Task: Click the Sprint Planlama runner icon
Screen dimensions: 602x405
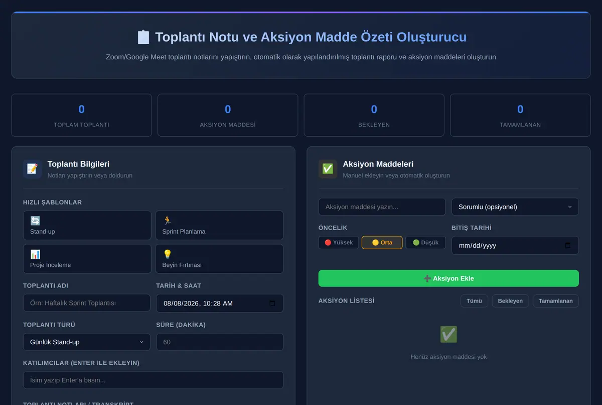Action: [167, 220]
